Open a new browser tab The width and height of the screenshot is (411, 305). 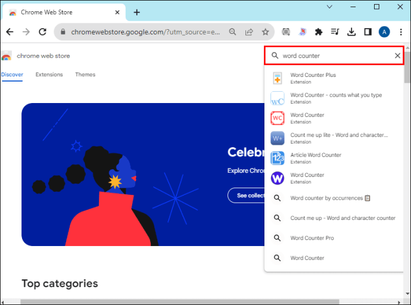pyautogui.click(x=137, y=13)
